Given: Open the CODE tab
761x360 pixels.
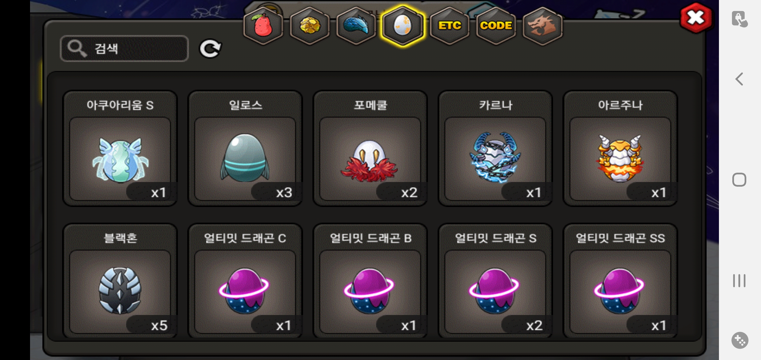Looking at the screenshot, I should tap(496, 26).
